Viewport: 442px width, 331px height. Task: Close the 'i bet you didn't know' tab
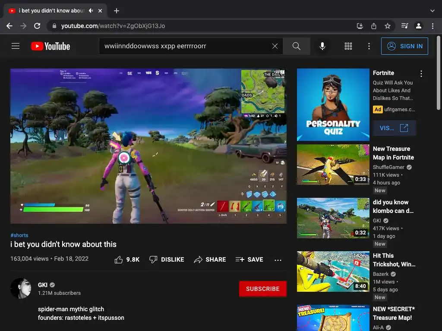100,11
